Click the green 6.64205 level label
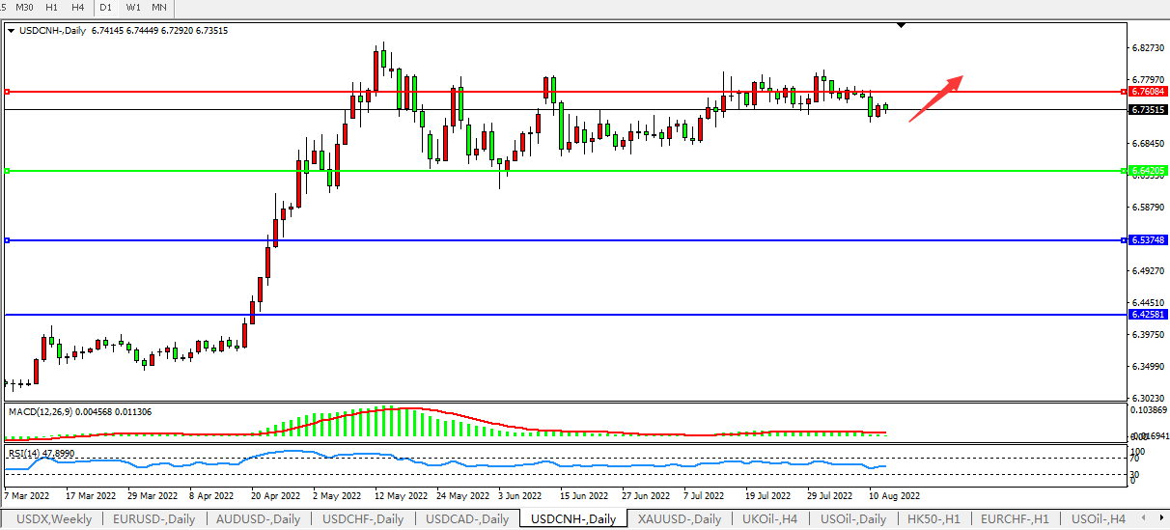This screenshot has height=530, width=1170. [x=1146, y=171]
